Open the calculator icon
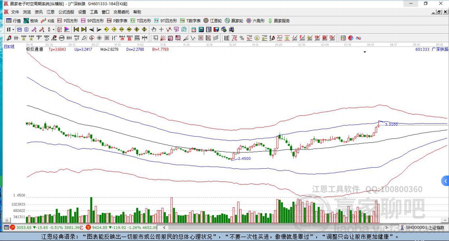Image resolution: width=449 pixels, height=241 pixels. click(201, 29)
